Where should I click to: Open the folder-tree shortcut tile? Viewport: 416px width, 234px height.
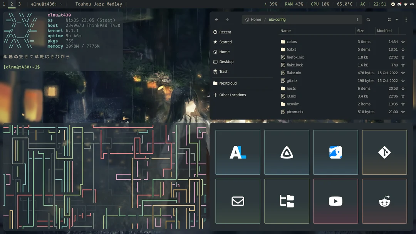[287, 201]
